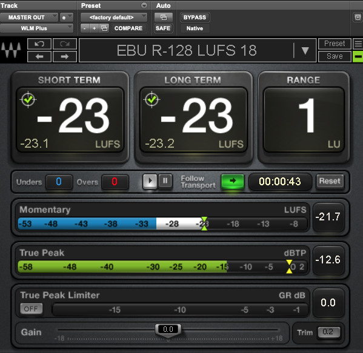The width and height of the screenshot is (363, 353).
Task: Select next preset with plus button
Action: coord(94,28)
